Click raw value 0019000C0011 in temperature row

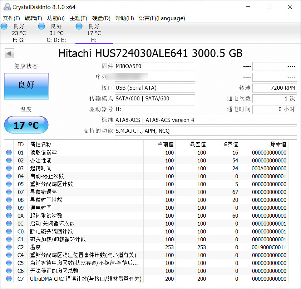coord(269,247)
